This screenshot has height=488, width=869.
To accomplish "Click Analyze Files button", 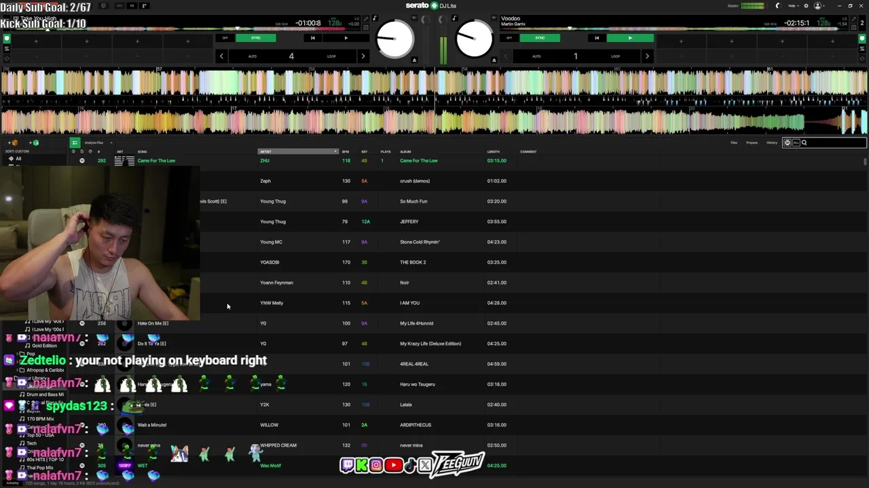I will [94, 143].
